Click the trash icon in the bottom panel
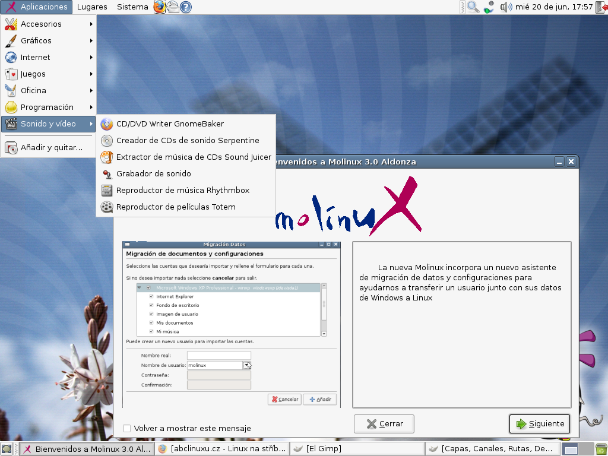The image size is (608, 456). point(601,449)
